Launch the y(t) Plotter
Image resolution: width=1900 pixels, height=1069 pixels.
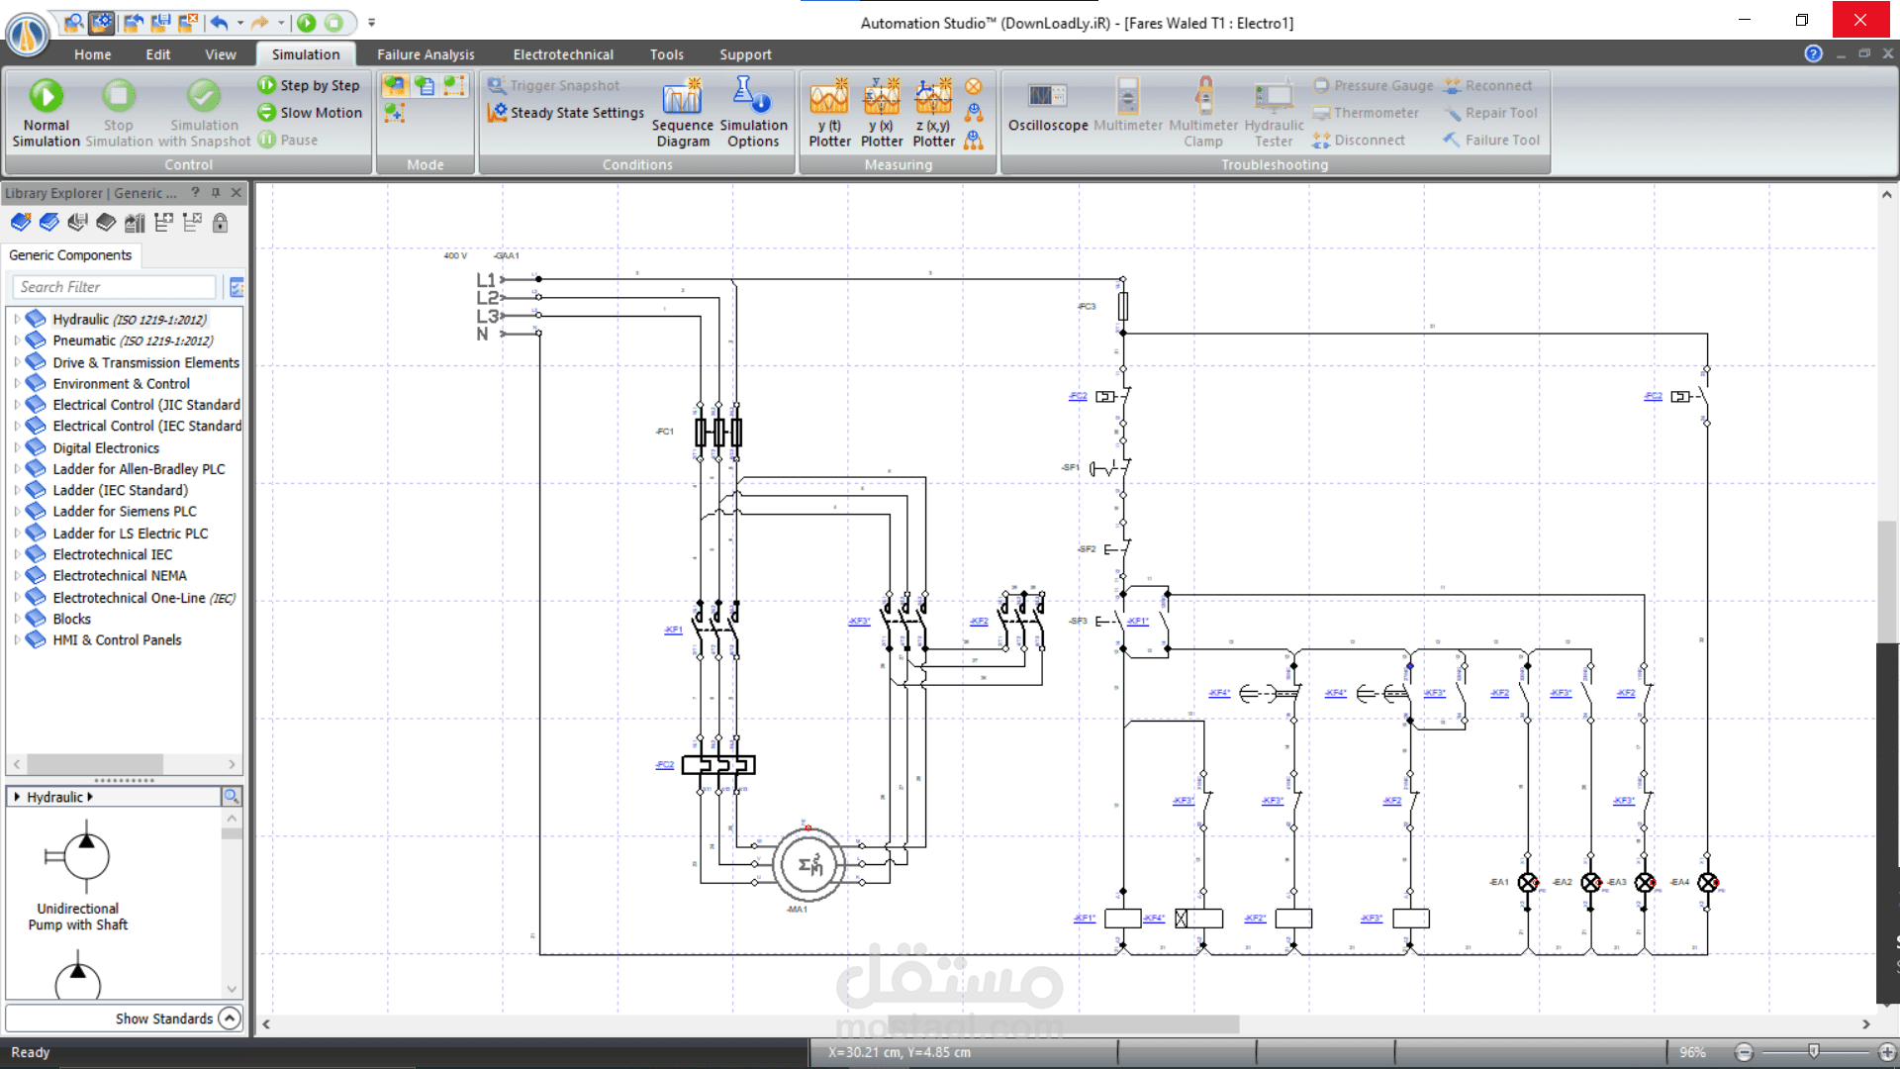tap(829, 112)
